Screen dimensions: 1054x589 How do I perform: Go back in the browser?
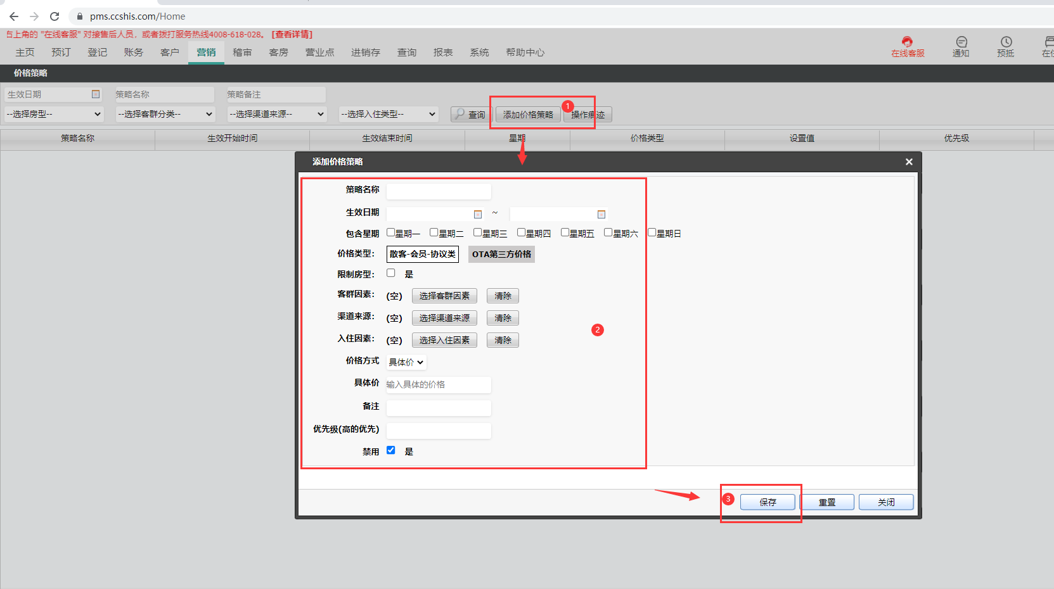point(14,16)
